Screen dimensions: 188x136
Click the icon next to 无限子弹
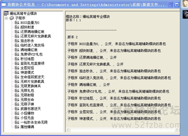(x=17, y=104)
